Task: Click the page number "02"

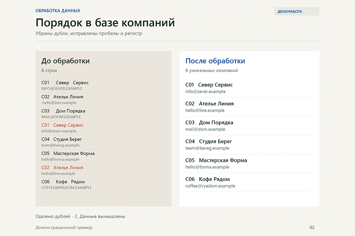Action: [312, 228]
